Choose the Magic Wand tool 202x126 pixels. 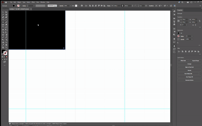click(3, 15)
